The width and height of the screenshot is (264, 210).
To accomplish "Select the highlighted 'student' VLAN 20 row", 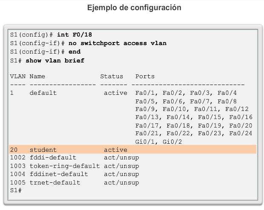I will (x=133, y=150).
